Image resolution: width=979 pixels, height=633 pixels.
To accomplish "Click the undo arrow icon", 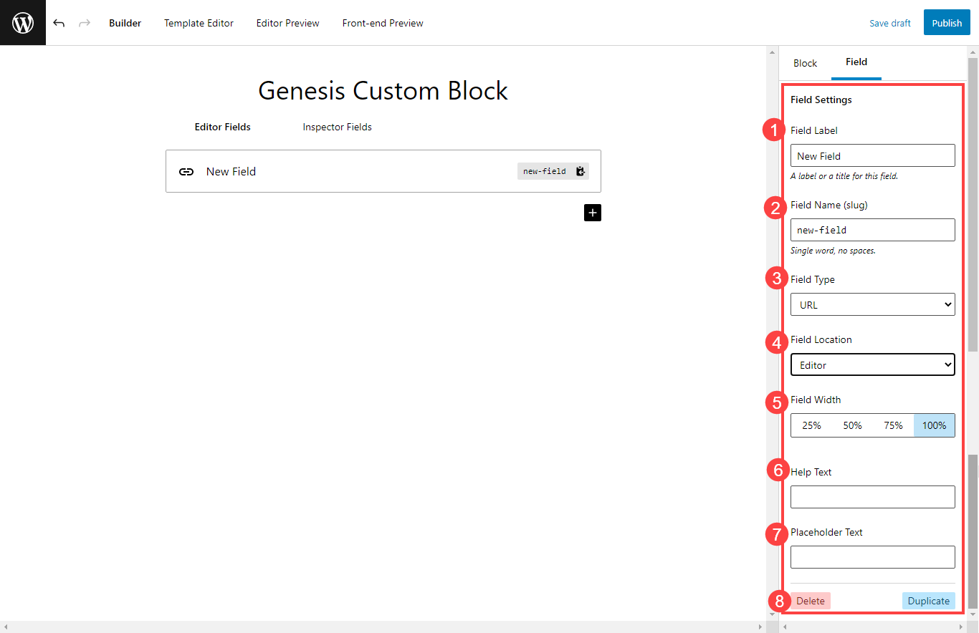I will (x=59, y=22).
